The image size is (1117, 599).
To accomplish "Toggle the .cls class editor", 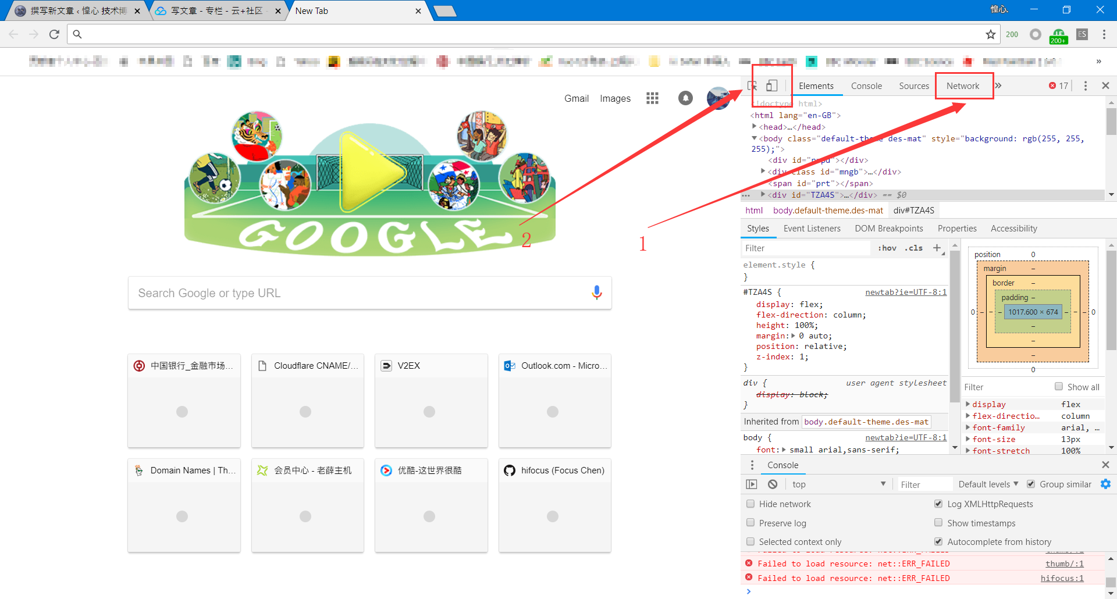I will tap(913, 248).
